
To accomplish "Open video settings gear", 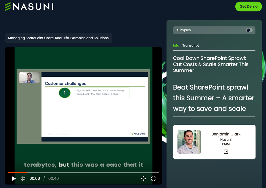I will [144, 178].
